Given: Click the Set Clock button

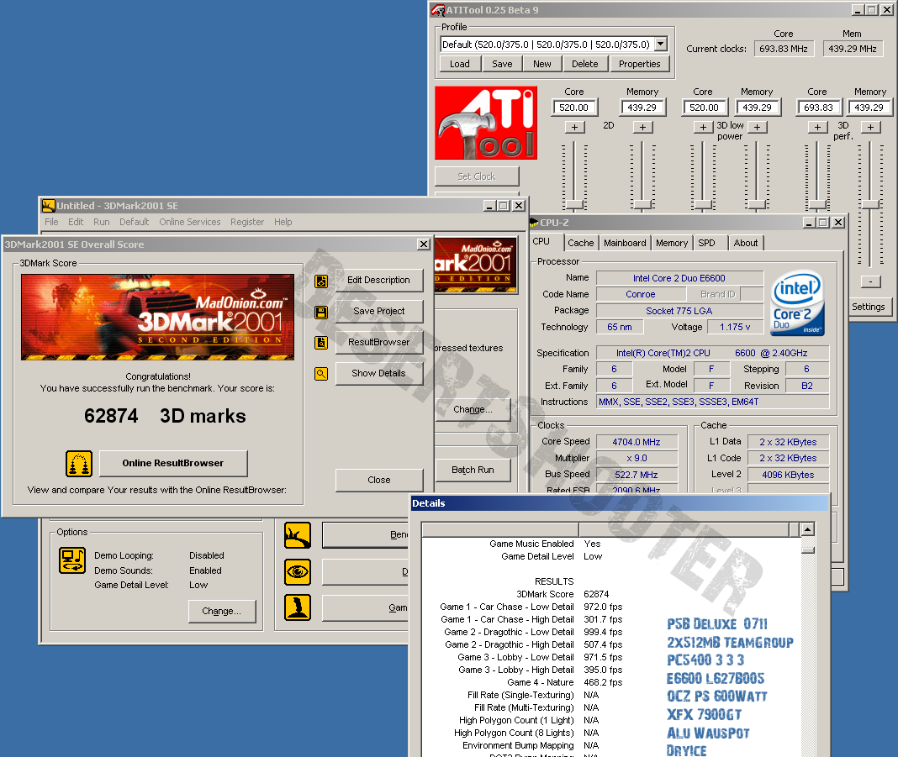Looking at the screenshot, I should click(477, 176).
